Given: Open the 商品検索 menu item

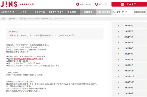Looking at the screenshot, I should click(x=72, y=12).
